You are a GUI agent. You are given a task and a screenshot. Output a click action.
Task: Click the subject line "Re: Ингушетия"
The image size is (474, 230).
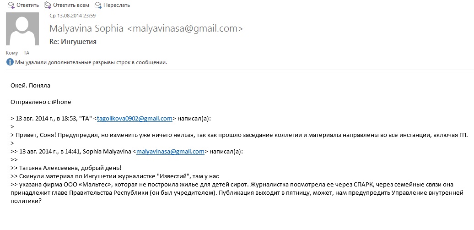coord(73,42)
